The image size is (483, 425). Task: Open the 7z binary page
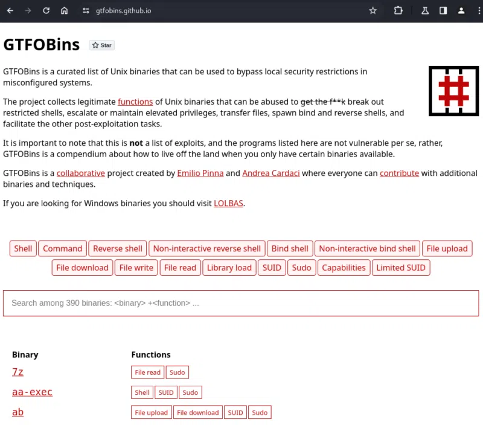[x=18, y=372]
